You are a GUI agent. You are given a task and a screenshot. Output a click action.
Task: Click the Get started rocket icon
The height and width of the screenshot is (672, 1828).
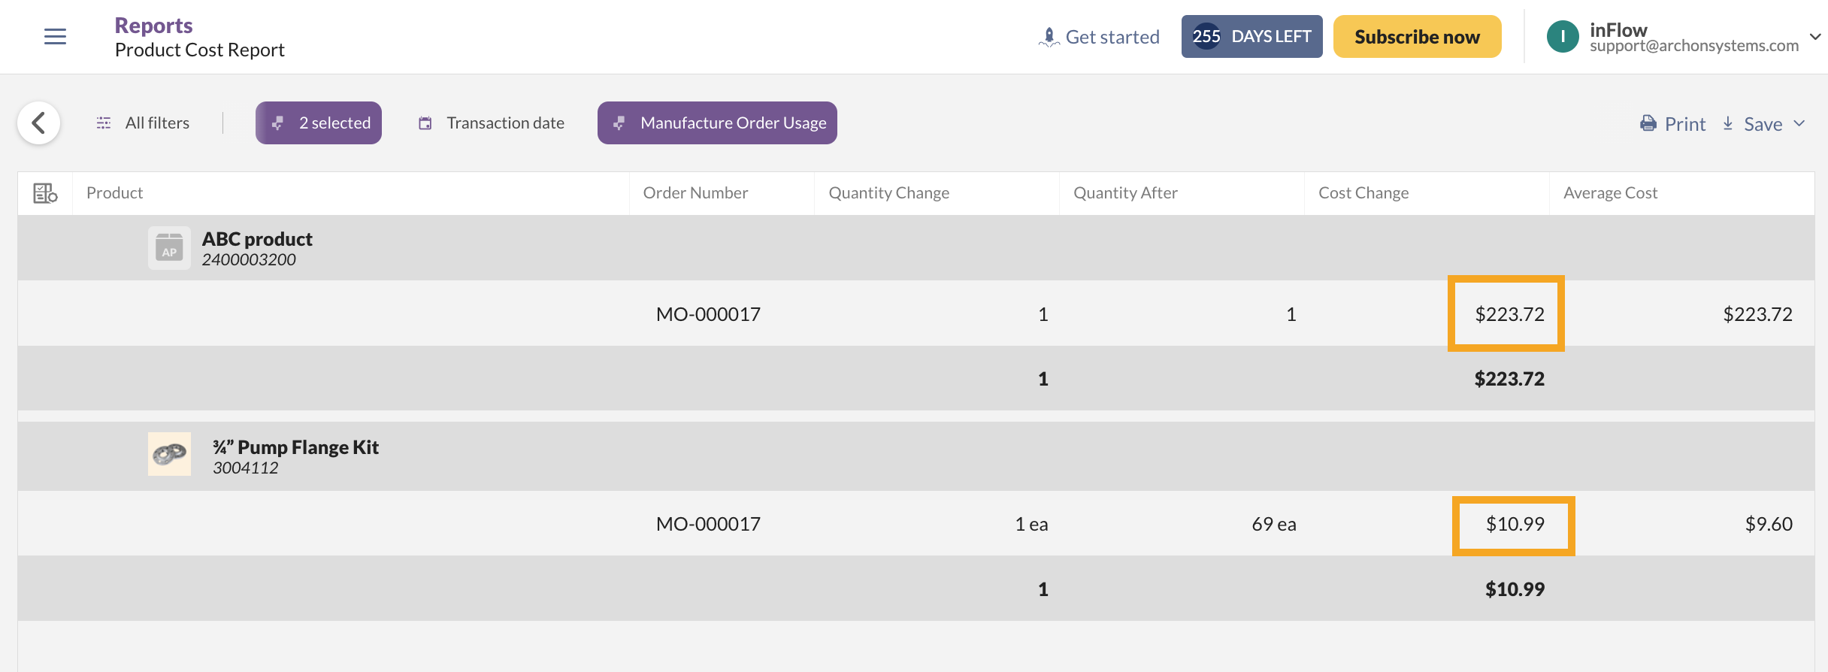click(x=1049, y=36)
